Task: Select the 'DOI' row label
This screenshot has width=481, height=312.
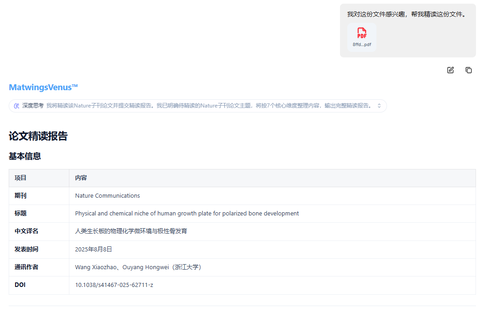Action: tap(20, 285)
